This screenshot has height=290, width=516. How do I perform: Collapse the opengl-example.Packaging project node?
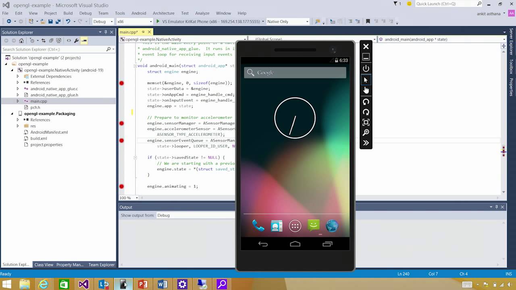click(12, 114)
